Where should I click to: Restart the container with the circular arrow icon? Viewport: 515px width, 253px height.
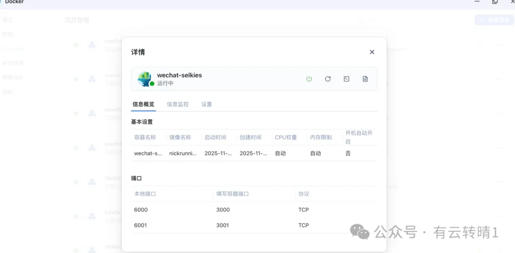point(328,79)
